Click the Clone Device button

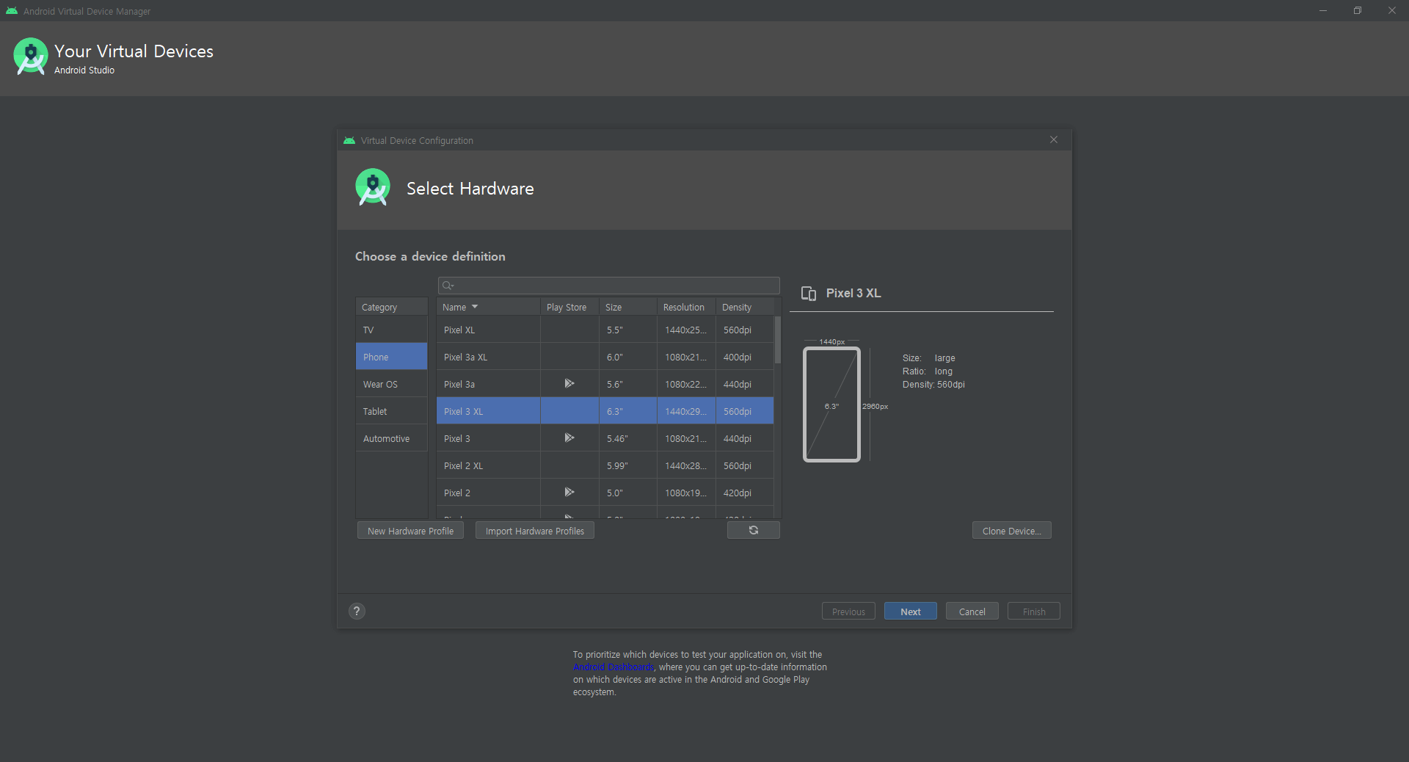tap(1011, 531)
